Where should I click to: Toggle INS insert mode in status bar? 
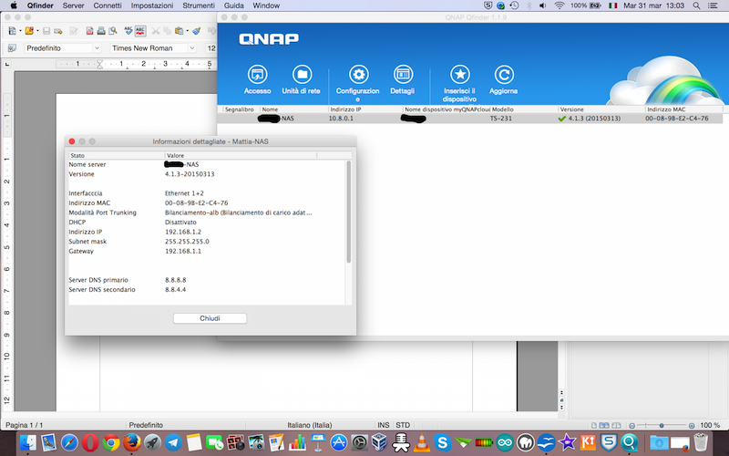point(383,425)
